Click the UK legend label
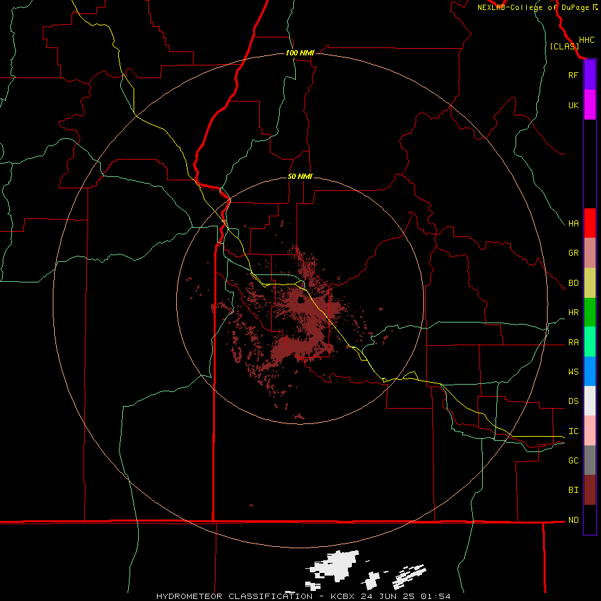Screen dimensions: 601x601 pos(573,105)
